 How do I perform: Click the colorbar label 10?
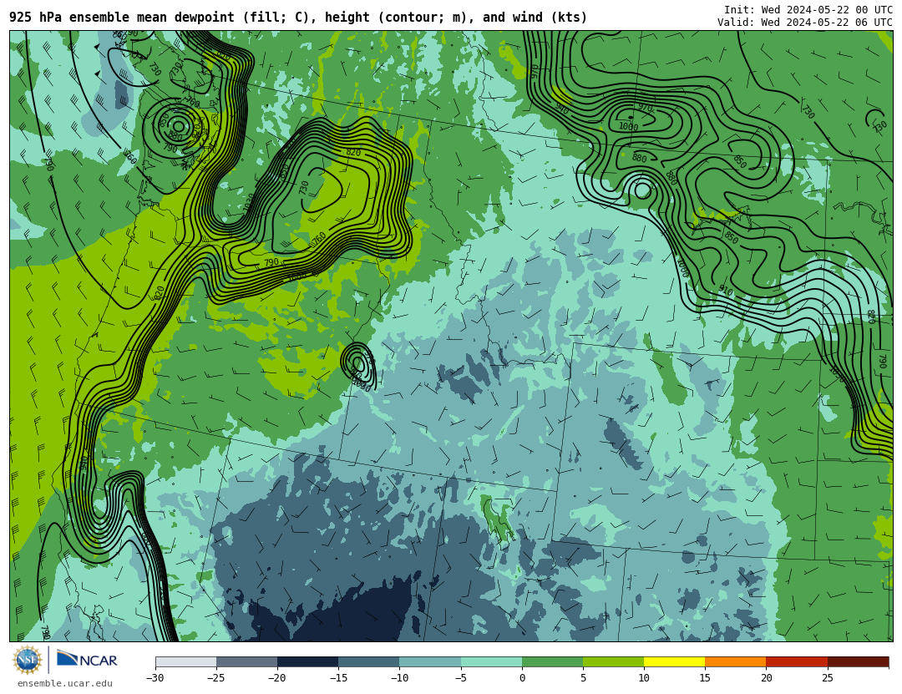tap(644, 678)
